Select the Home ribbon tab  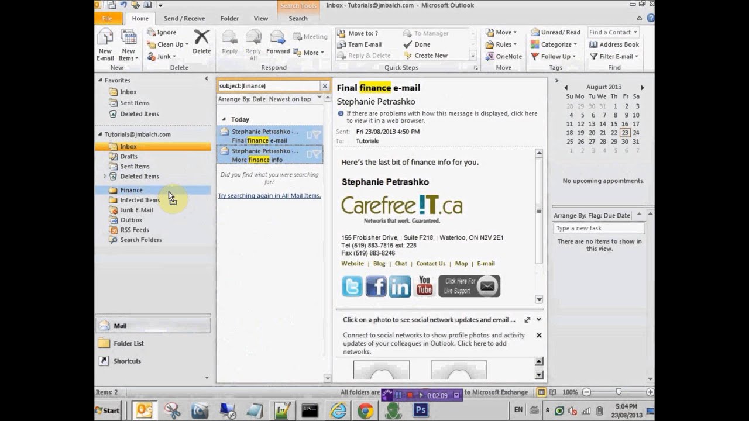140,19
